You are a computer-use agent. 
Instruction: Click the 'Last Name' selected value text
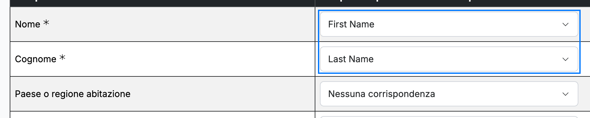pyautogui.click(x=351, y=59)
